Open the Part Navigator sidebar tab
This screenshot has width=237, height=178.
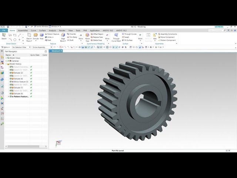[2, 67]
